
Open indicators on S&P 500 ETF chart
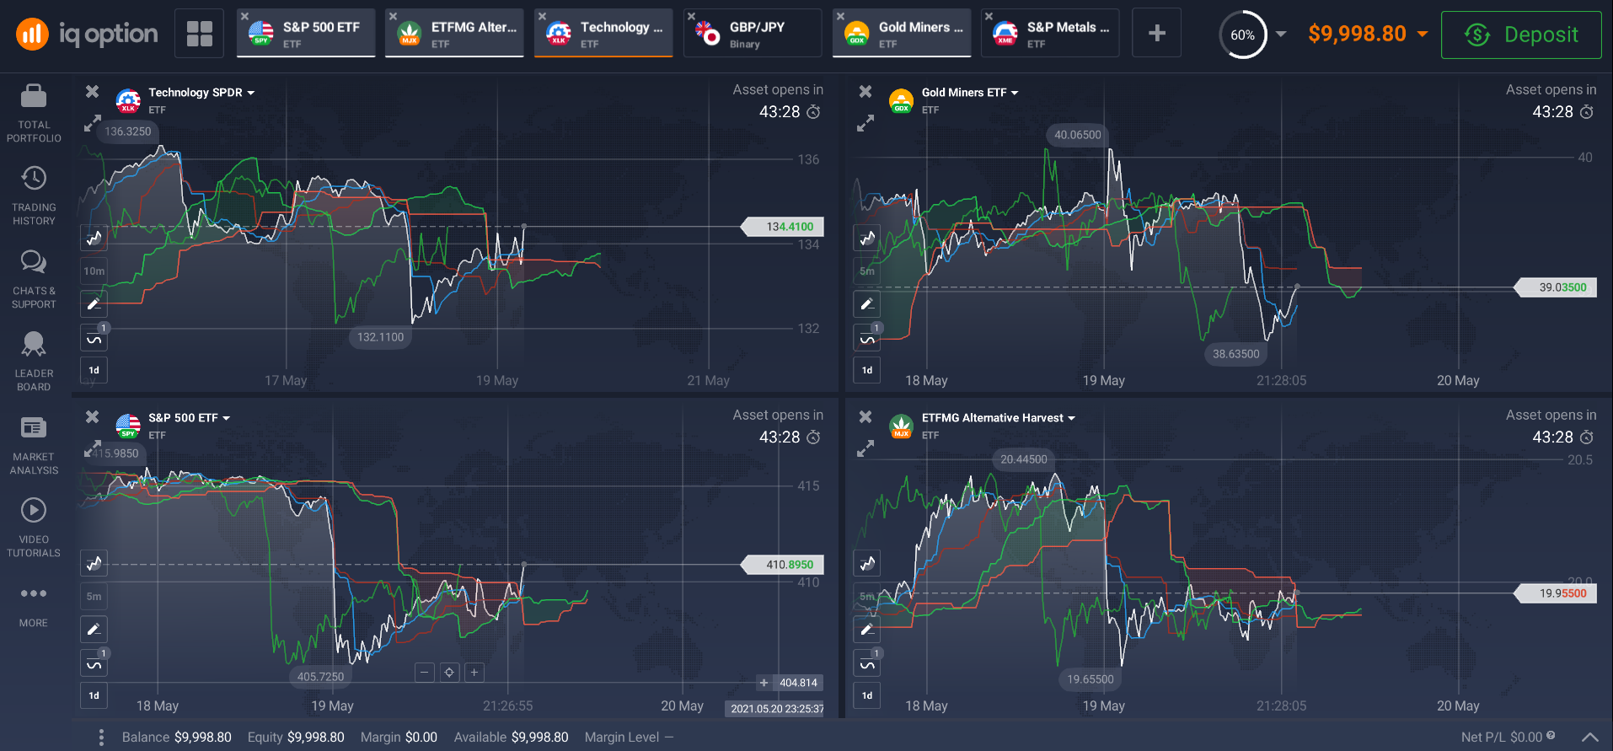94,663
